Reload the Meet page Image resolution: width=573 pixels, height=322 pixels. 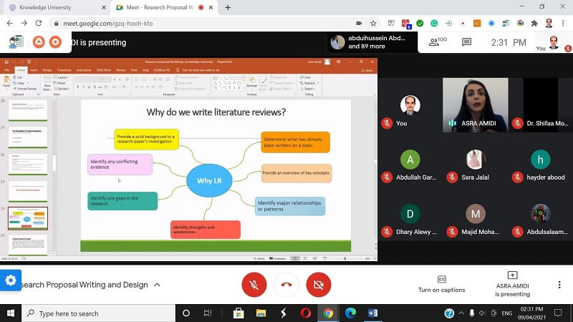pyautogui.click(x=39, y=23)
